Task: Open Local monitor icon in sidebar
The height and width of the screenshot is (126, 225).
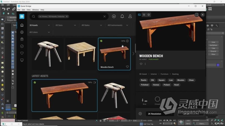Action: point(22,60)
